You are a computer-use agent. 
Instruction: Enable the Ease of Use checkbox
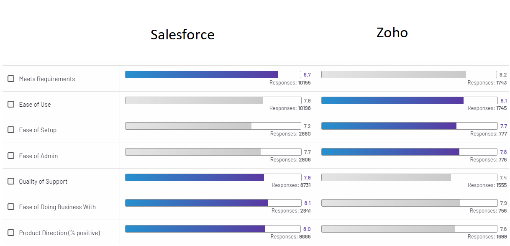point(10,104)
